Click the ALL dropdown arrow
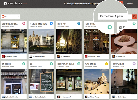138x100 pixels. click(18, 16)
